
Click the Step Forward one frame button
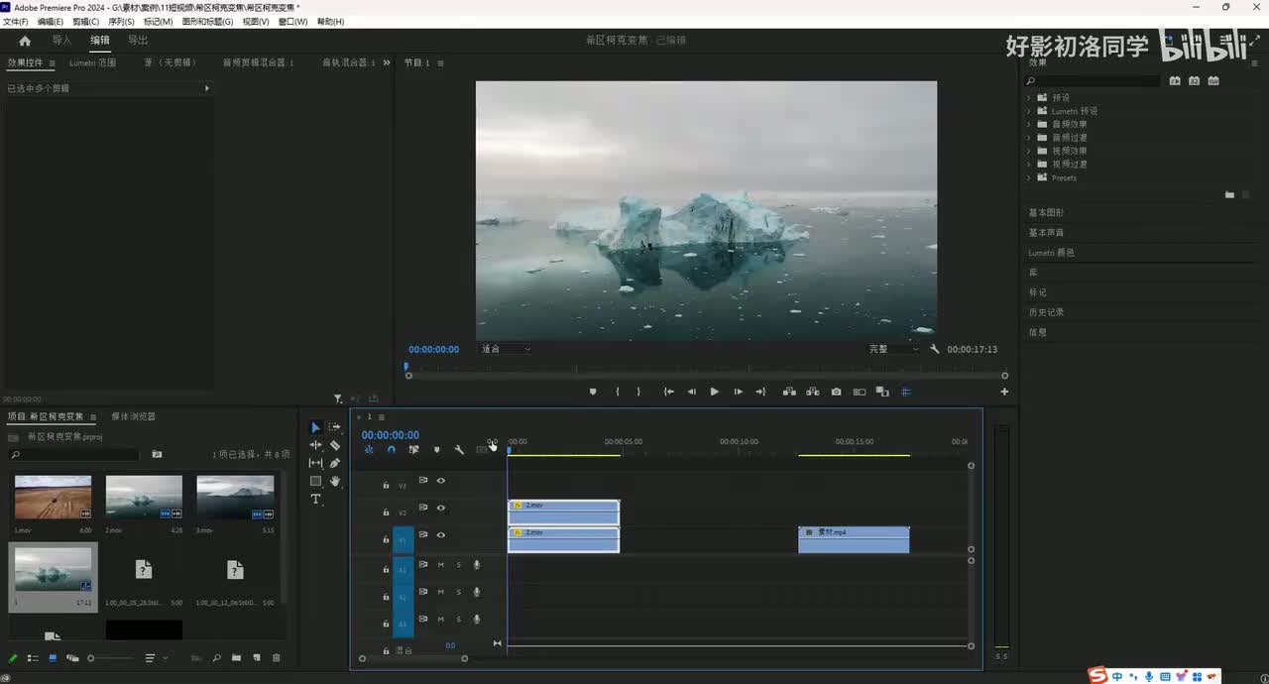point(738,392)
